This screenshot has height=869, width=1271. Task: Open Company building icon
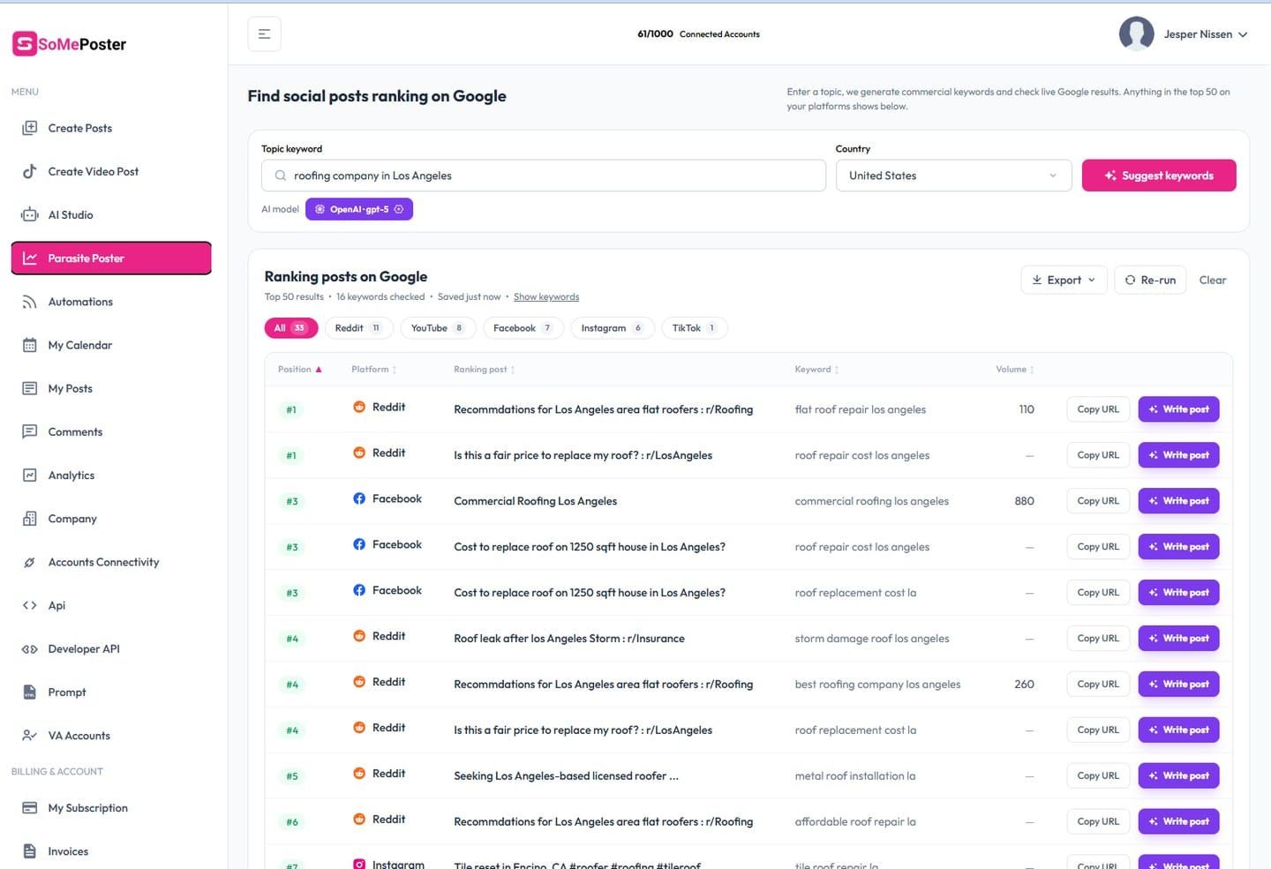pyautogui.click(x=30, y=519)
